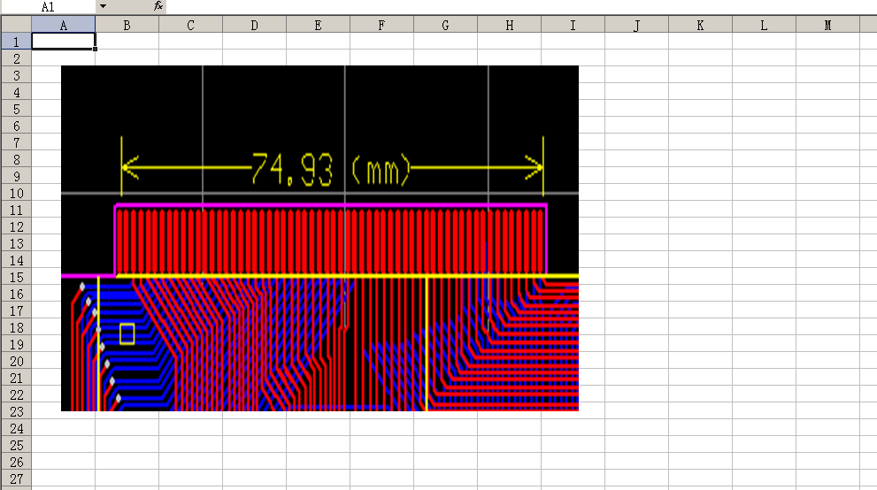Click the fill handle of cell A1
The width and height of the screenshot is (877, 490).
click(x=95, y=50)
